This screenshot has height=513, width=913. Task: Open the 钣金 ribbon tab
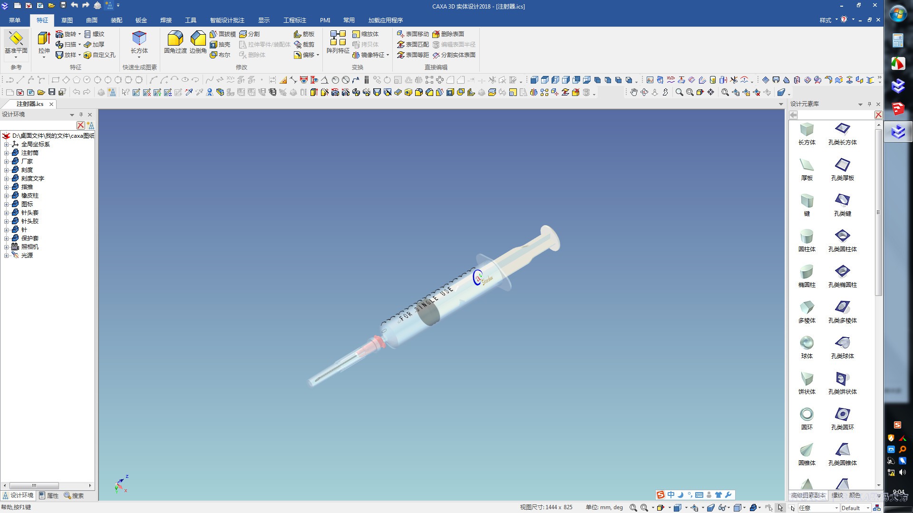[141, 20]
